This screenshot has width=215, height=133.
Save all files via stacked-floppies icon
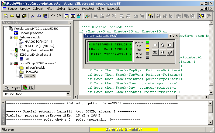click(x=25, y=16)
